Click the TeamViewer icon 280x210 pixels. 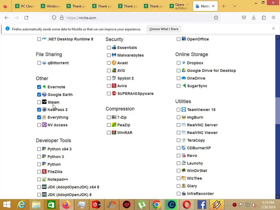pos(183,109)
